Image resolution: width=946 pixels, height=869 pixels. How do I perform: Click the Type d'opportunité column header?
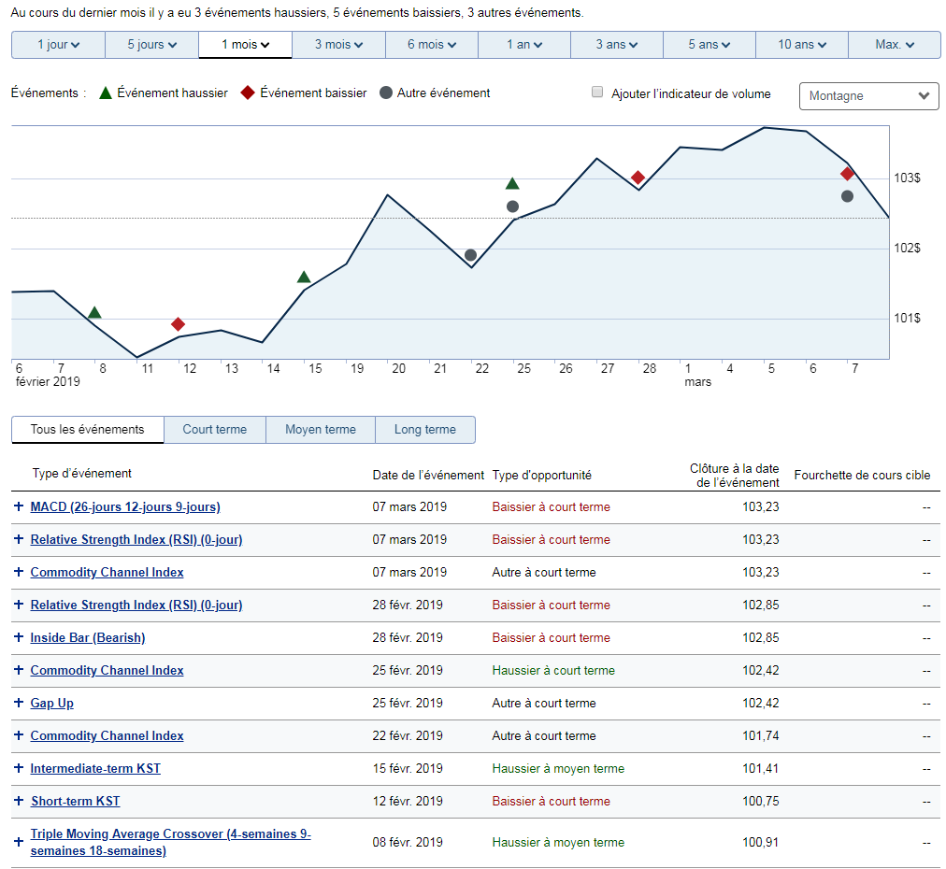click(x=542, y=476)
